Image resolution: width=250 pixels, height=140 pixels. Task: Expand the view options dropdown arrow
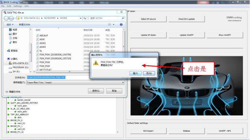[x=114, y=25]
